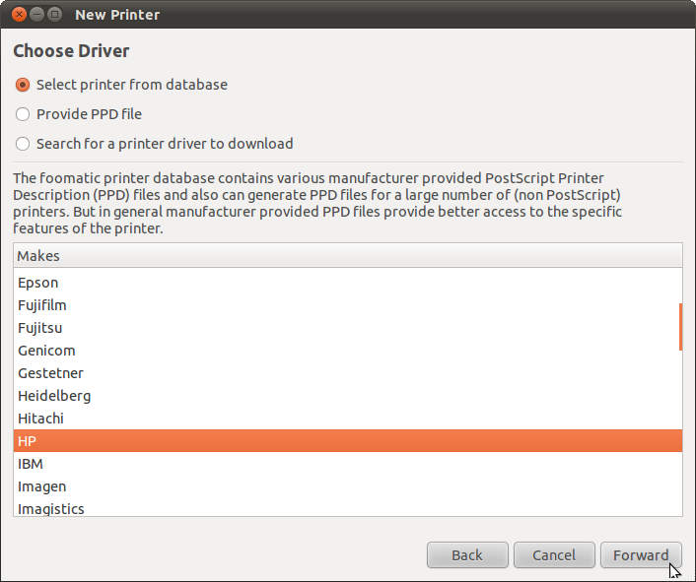Pick Hitachi from manufacturers
Image resolution: width=696 pixels, height=582 pixels.
coord(348,419)
